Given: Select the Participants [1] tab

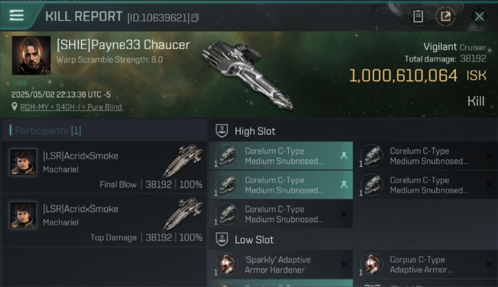Looking at the screenshot, I should pos(46,131).
